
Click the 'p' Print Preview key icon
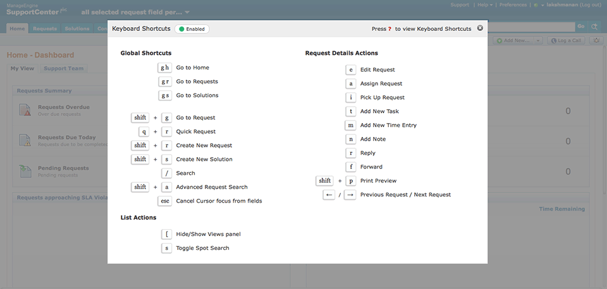click(x=351, y=181)
